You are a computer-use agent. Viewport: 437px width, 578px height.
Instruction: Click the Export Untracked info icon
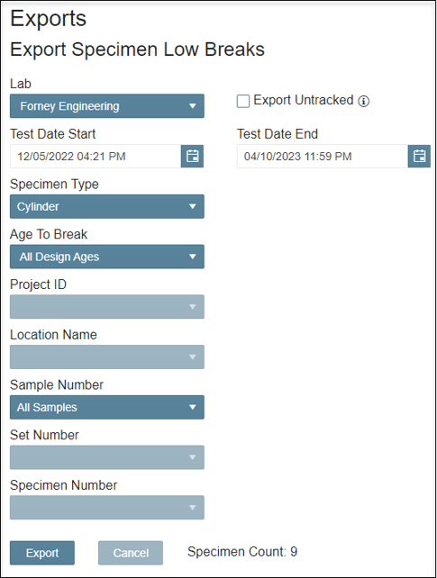pyautogui.click(x=364, y=101)
